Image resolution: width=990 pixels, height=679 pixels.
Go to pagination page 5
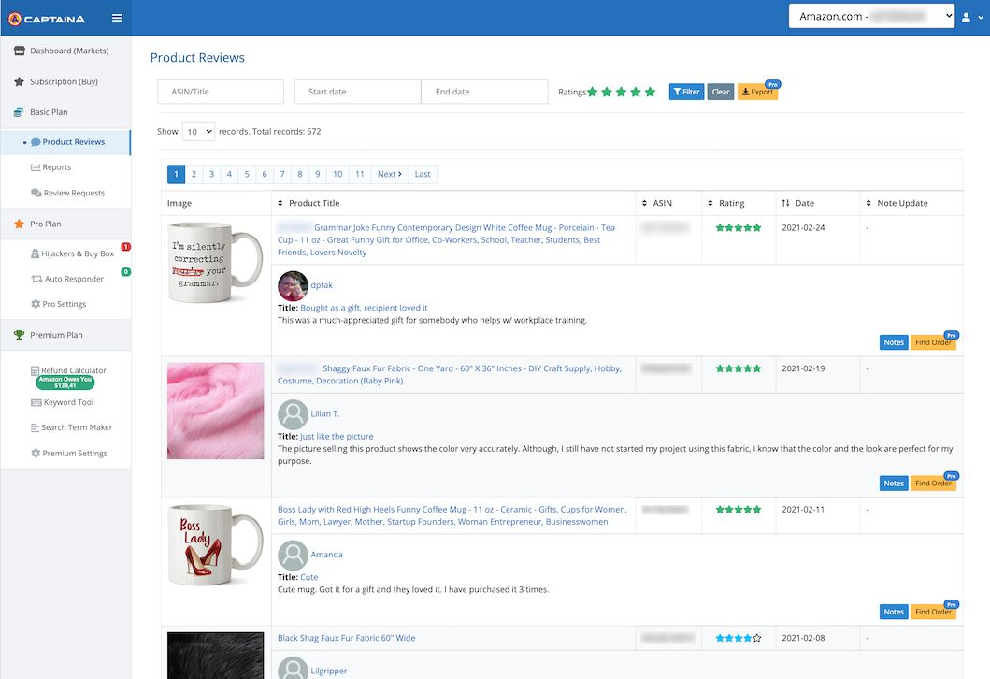pos(247,174)
